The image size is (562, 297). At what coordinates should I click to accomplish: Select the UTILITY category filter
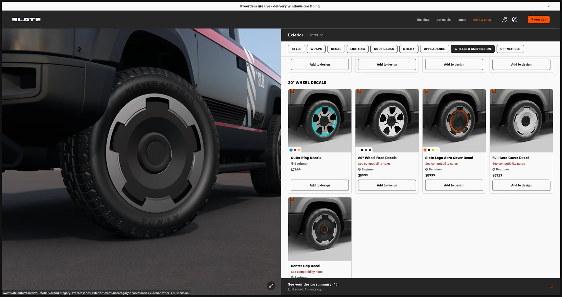[409, 49]
